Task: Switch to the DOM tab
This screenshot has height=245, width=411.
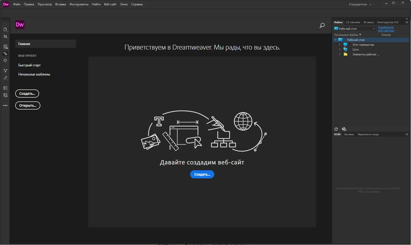Action: [x=337, y=134]
